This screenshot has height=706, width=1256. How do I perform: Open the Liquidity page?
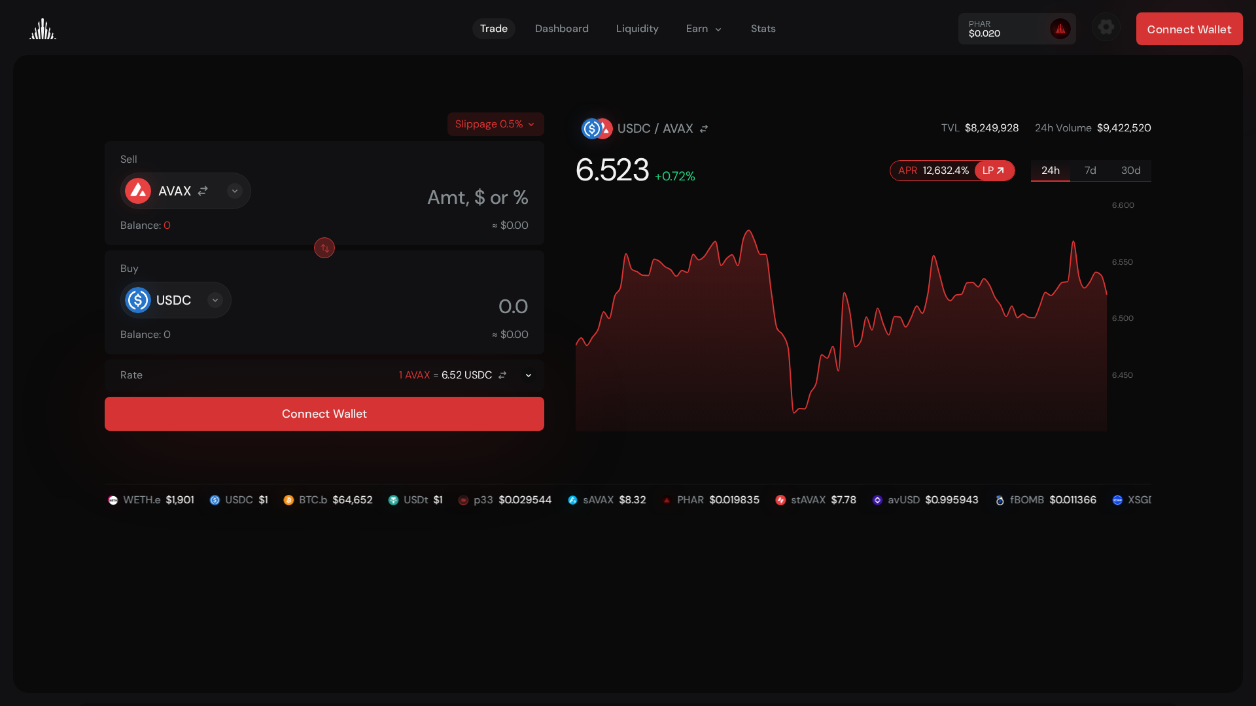point(637,29)
